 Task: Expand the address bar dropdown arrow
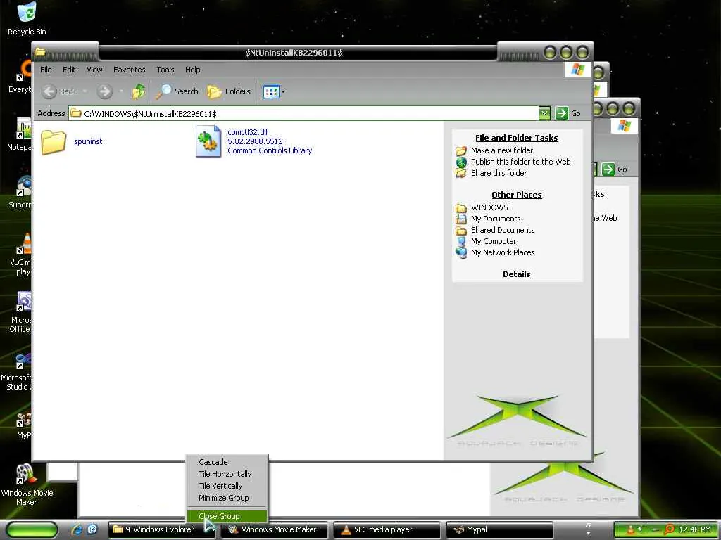point(544,113)
